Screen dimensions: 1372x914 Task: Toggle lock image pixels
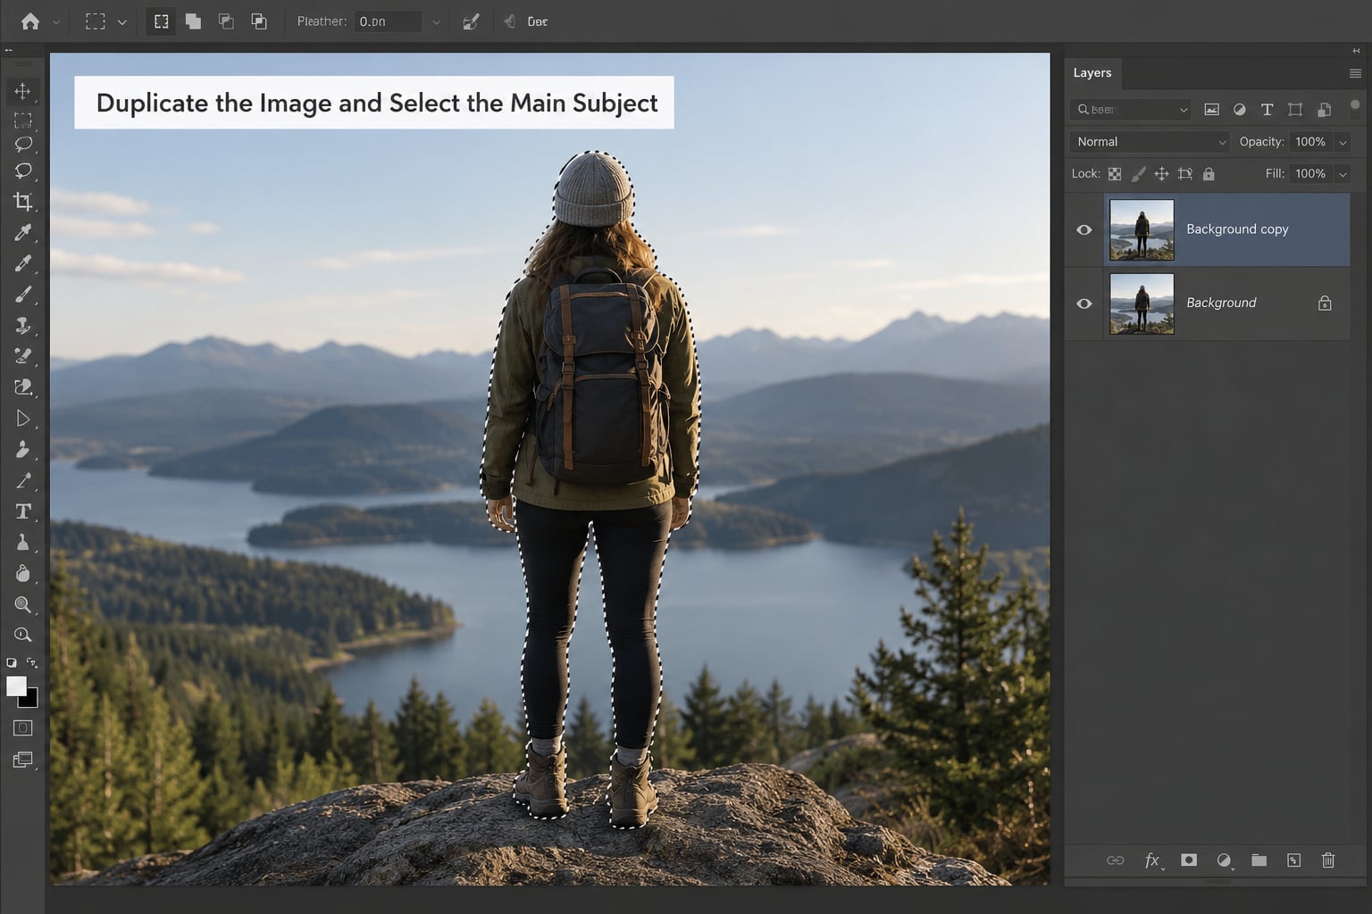click(x=1138, y=174)
